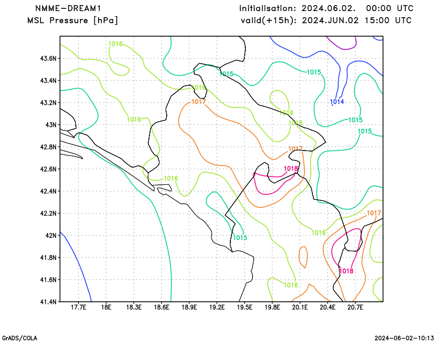This screenshot has height=342, width=443.
Task: Click the 'MSL Pressure [hPa]' heading
Action: [73, 20]
